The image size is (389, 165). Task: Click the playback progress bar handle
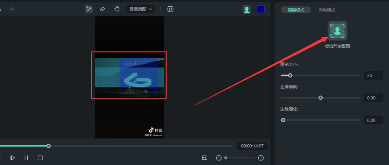48,146
